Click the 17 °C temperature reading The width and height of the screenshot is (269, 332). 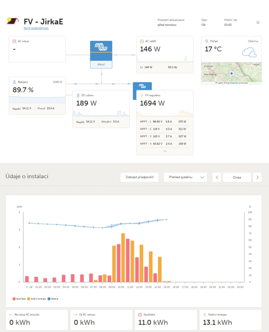[x=213, y=49]
